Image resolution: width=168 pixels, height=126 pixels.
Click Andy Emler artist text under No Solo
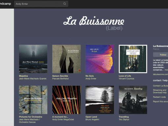pyautogui.click(x=91, y=79)
